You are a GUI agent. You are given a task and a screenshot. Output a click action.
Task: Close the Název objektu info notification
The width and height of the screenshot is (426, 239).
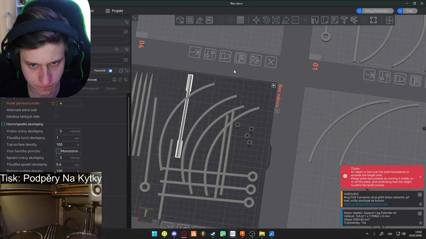pyautogui.click(x=420, y=213)
